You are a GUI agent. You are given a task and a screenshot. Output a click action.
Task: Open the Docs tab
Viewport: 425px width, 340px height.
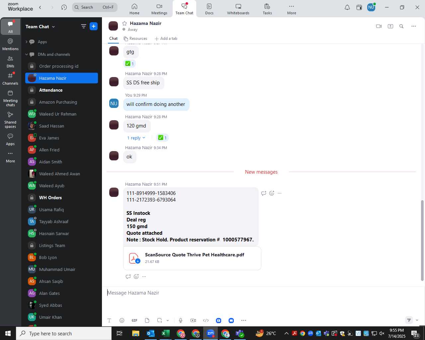coord(209,9)
